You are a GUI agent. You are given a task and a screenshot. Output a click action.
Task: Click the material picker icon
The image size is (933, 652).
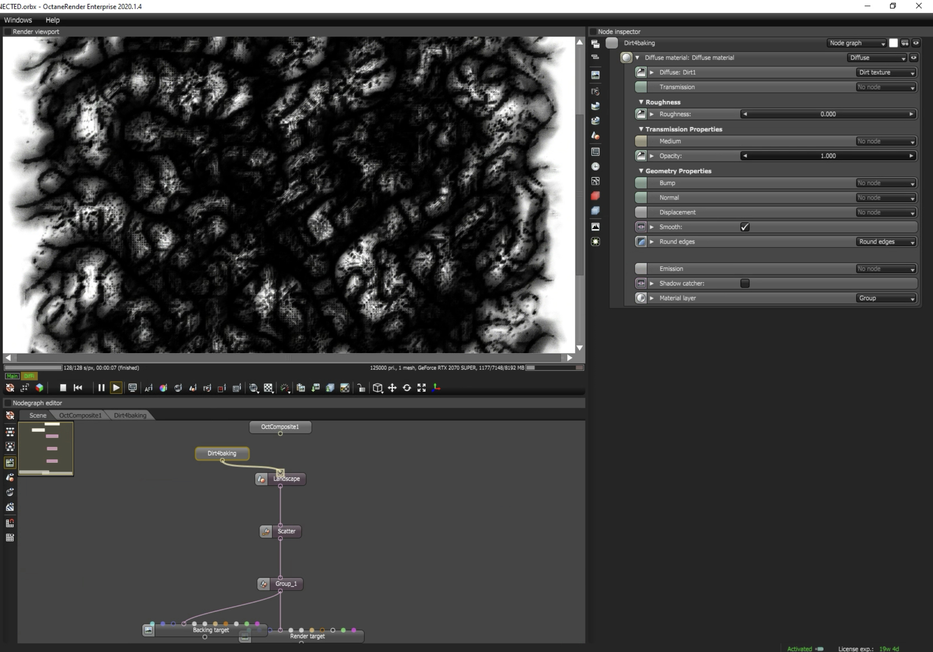pos(179,388)
